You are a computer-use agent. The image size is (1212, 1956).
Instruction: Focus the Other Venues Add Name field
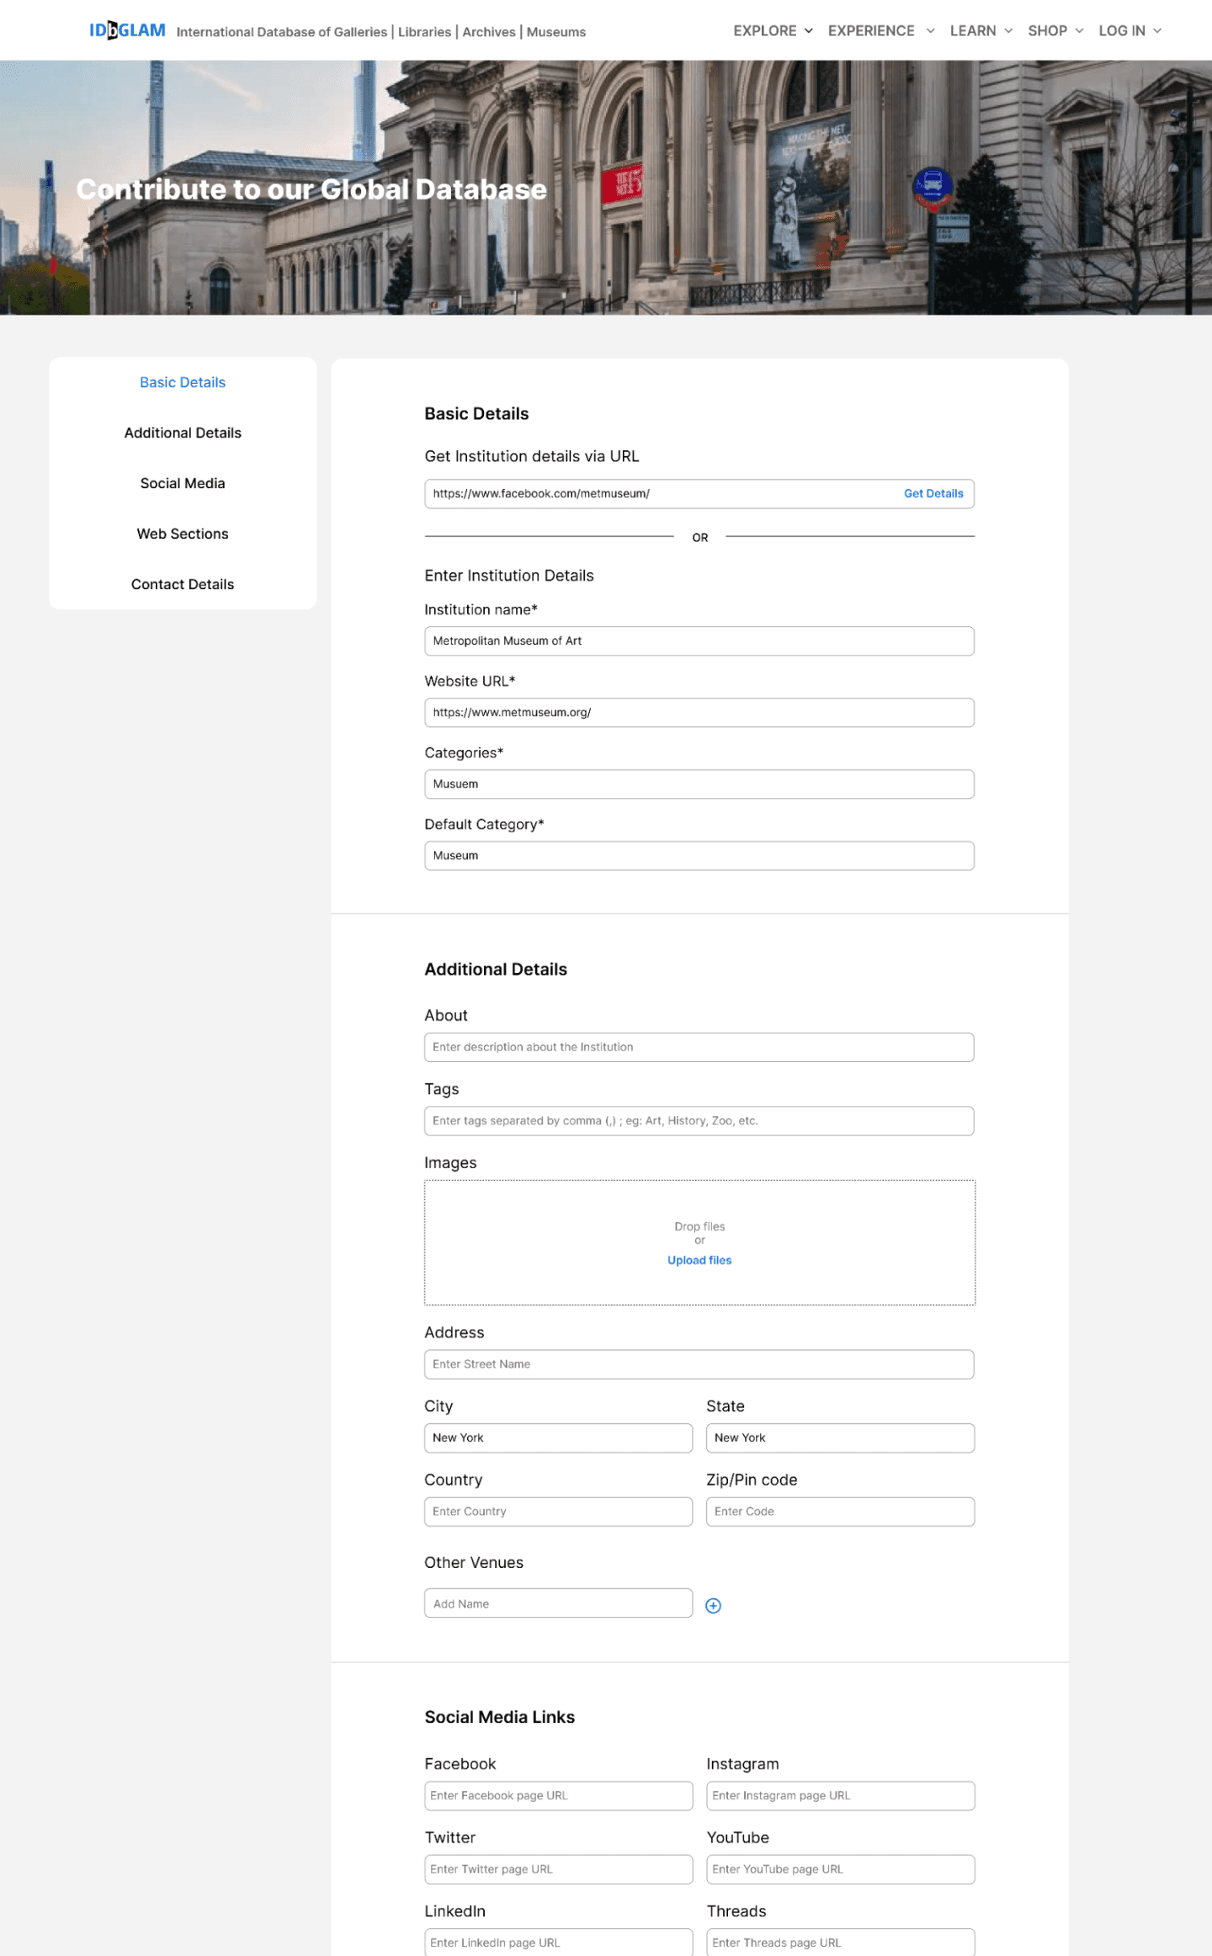click(x=558, y=1603)
